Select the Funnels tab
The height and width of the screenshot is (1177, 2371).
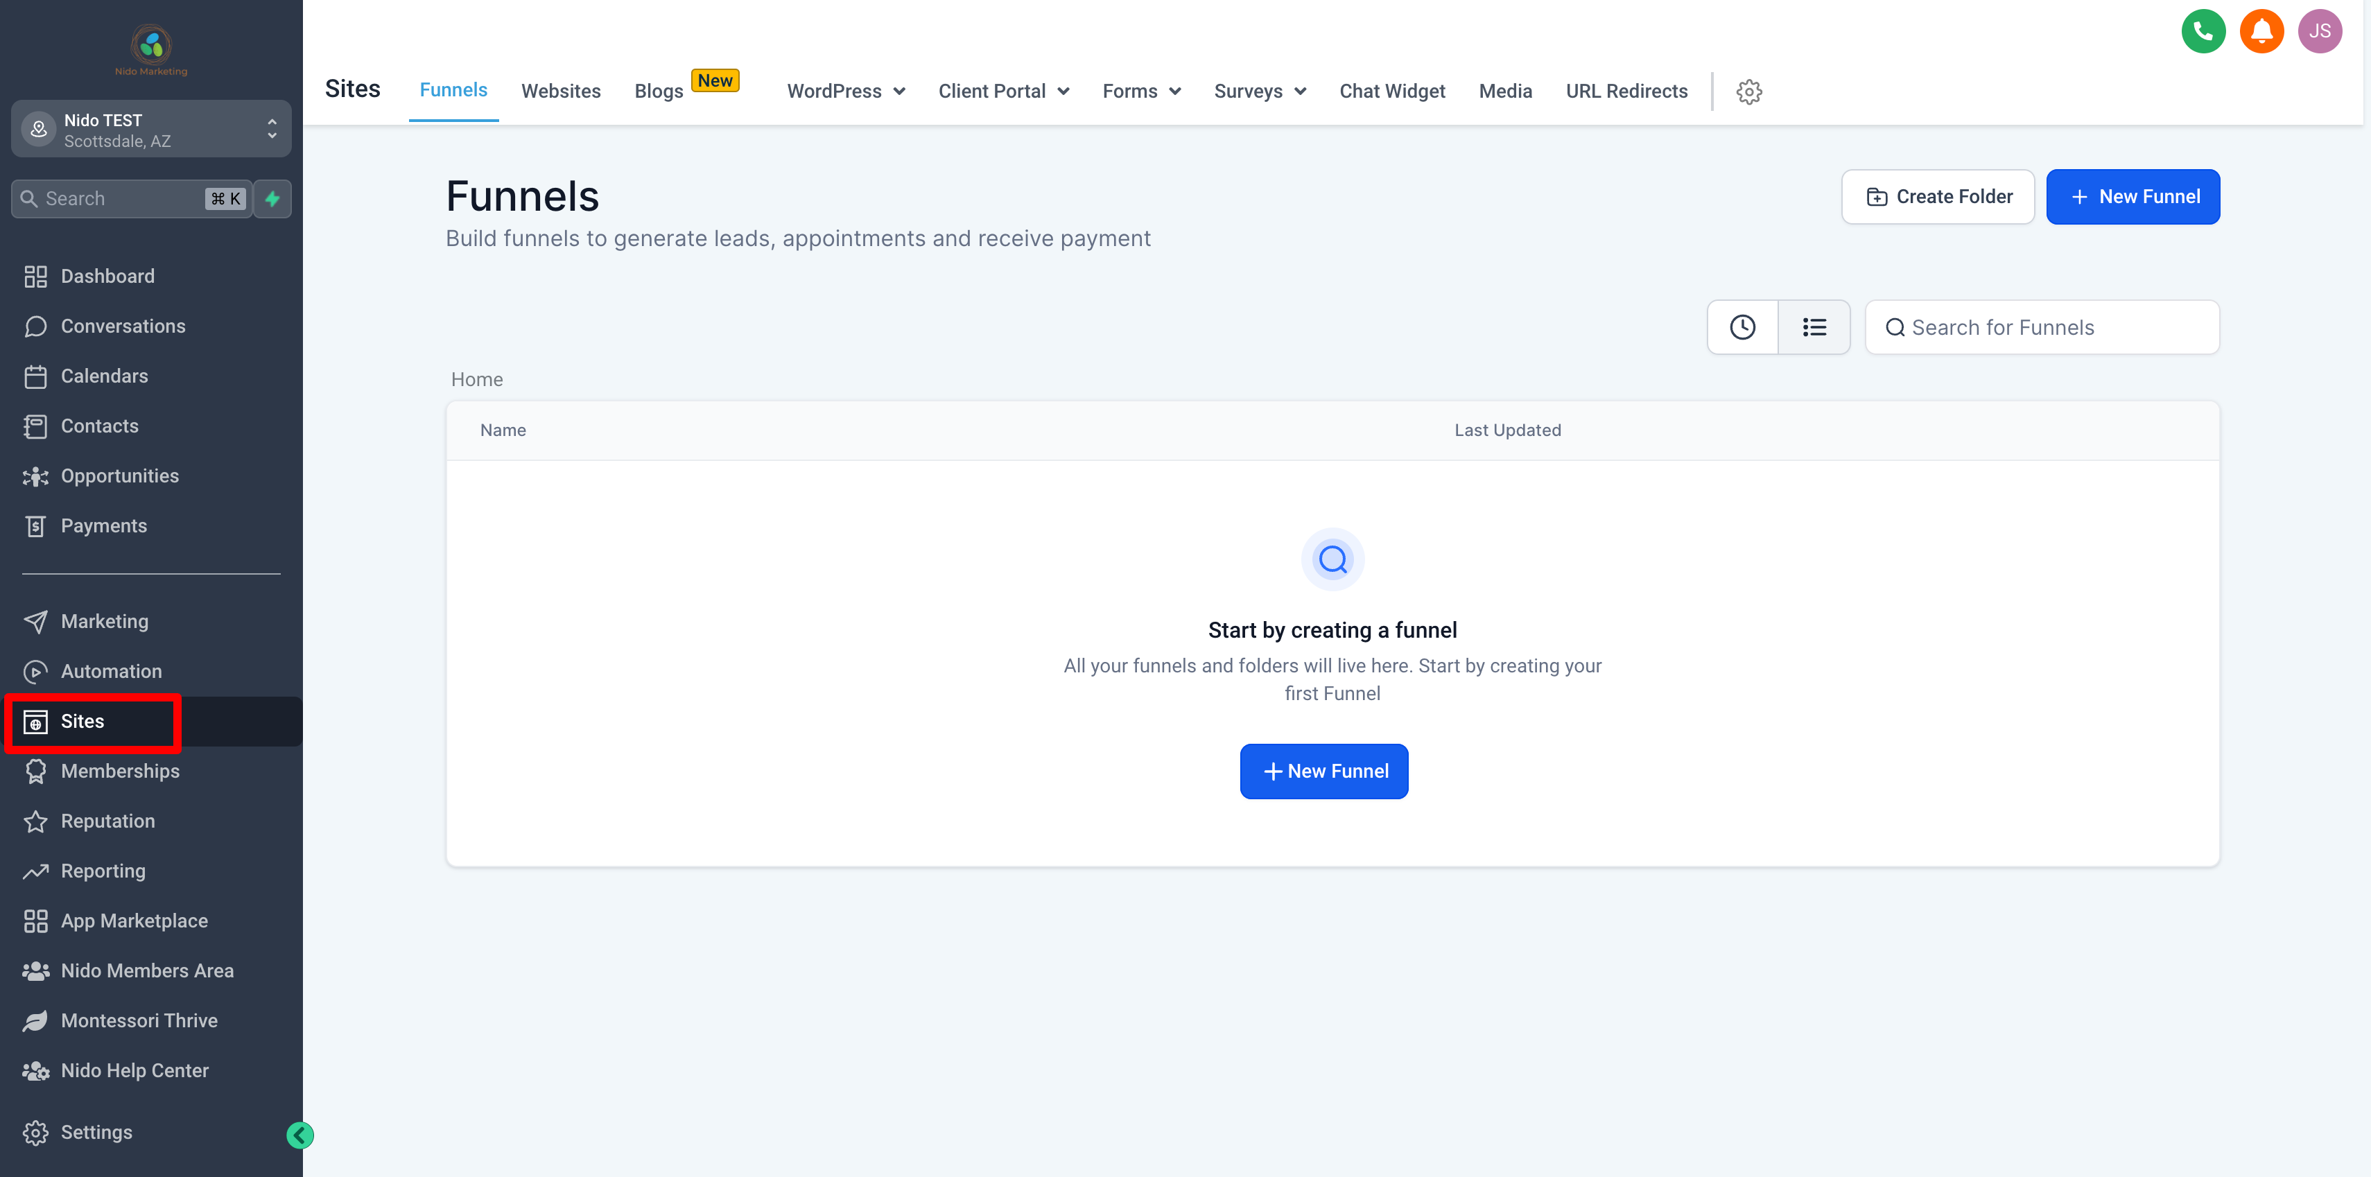[453, 89]
